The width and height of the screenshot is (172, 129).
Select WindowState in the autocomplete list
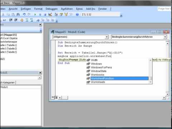tap(99, 71)
